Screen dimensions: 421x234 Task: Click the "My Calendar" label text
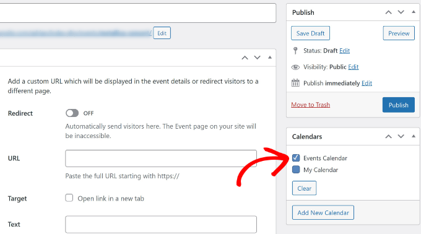pyautogui.click(x=321, y=170)
